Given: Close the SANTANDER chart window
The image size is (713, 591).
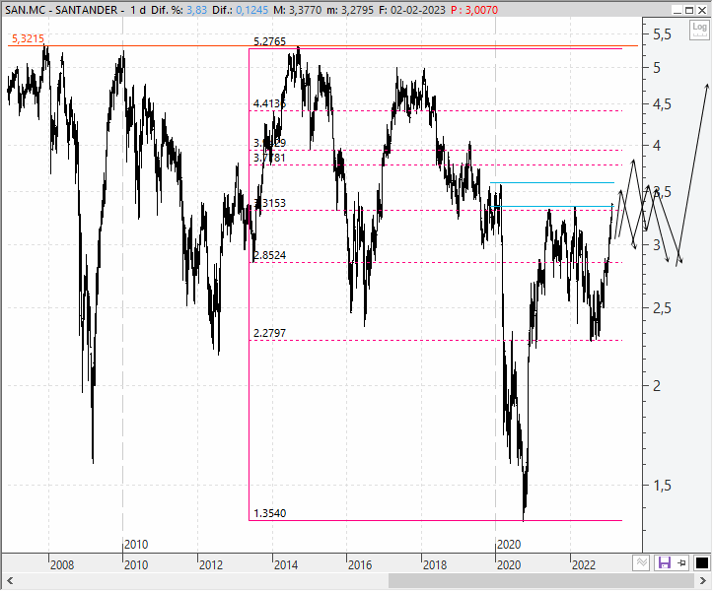Looking at the screenshot, I should coord(702,10).
